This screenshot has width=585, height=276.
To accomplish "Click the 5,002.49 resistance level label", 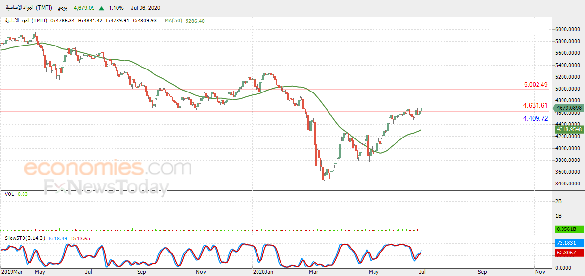I will coord(536,85).
